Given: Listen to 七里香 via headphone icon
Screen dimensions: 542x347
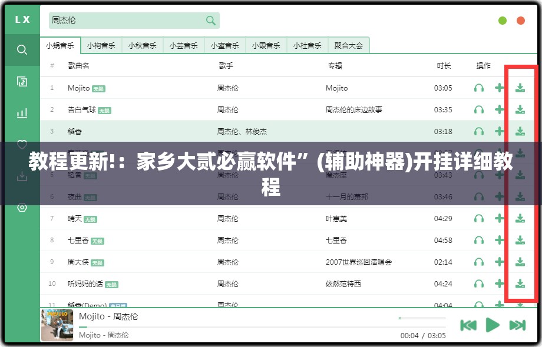Looking at the screenshot, I should (479, 240).
